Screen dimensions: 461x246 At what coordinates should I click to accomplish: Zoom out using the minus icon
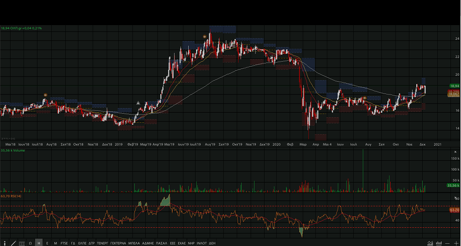pos(448,243)
